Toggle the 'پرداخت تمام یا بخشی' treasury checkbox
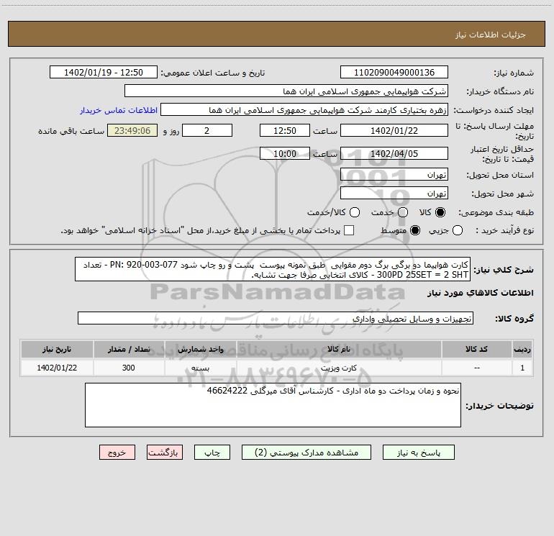This screenshot has height=536, width=554. coord(349,230)
